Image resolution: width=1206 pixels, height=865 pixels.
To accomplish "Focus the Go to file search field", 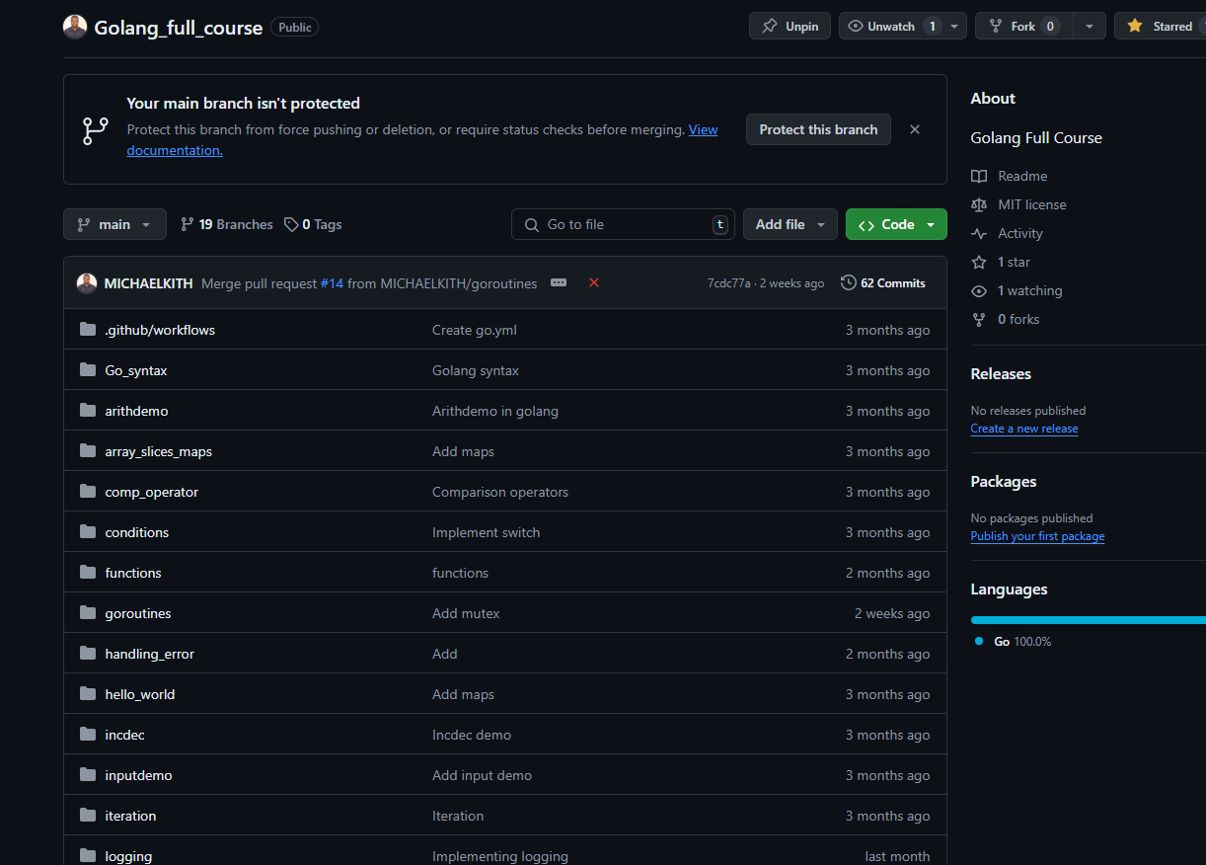I will (x=623, y=224).
